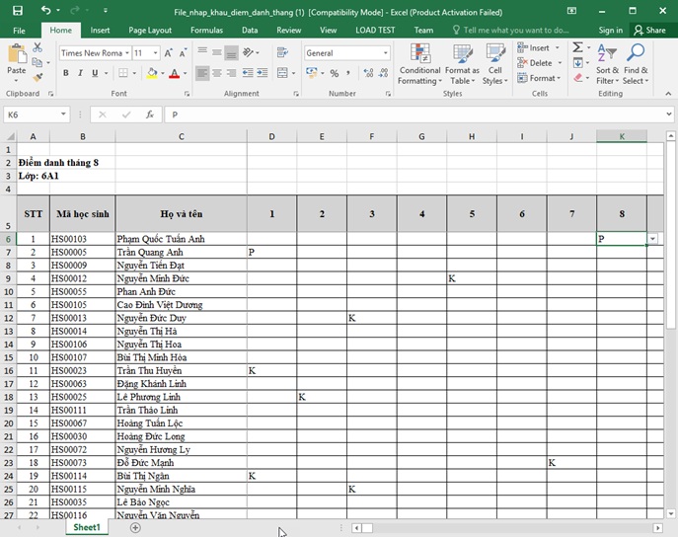
Task: Click the font color red swatch button
Action: coord(173,73)
